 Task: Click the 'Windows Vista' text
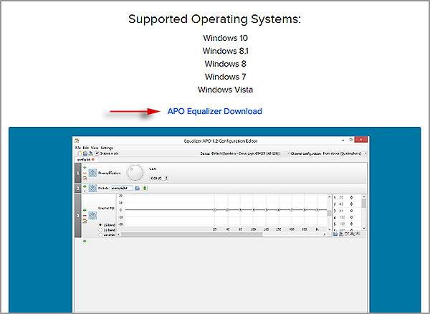click(226, 90)
